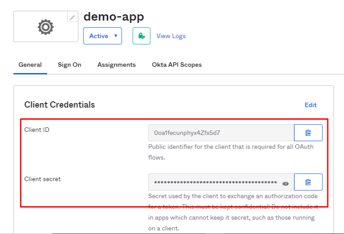Click the Client ID label

point(37,130)
